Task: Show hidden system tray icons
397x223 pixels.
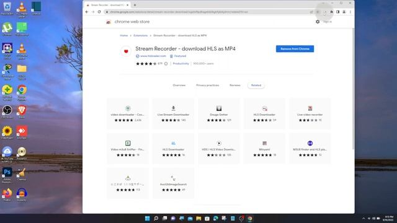Action: point(364,219)
